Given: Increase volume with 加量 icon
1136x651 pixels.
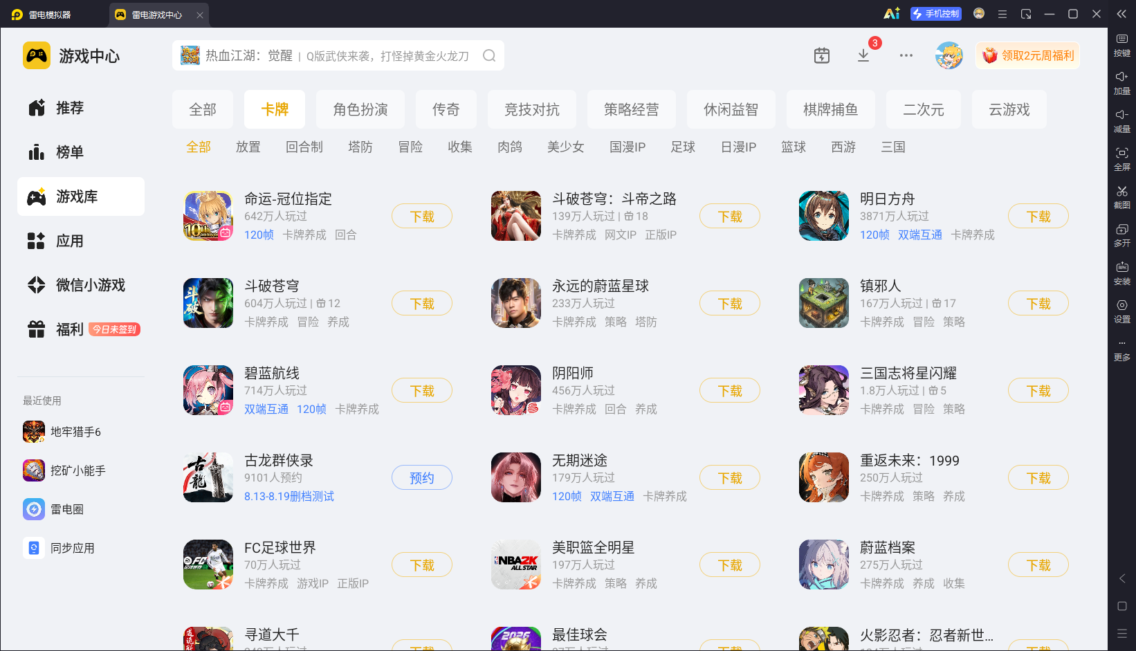Looking at the screenshot, I should [x=1121, y=83].
